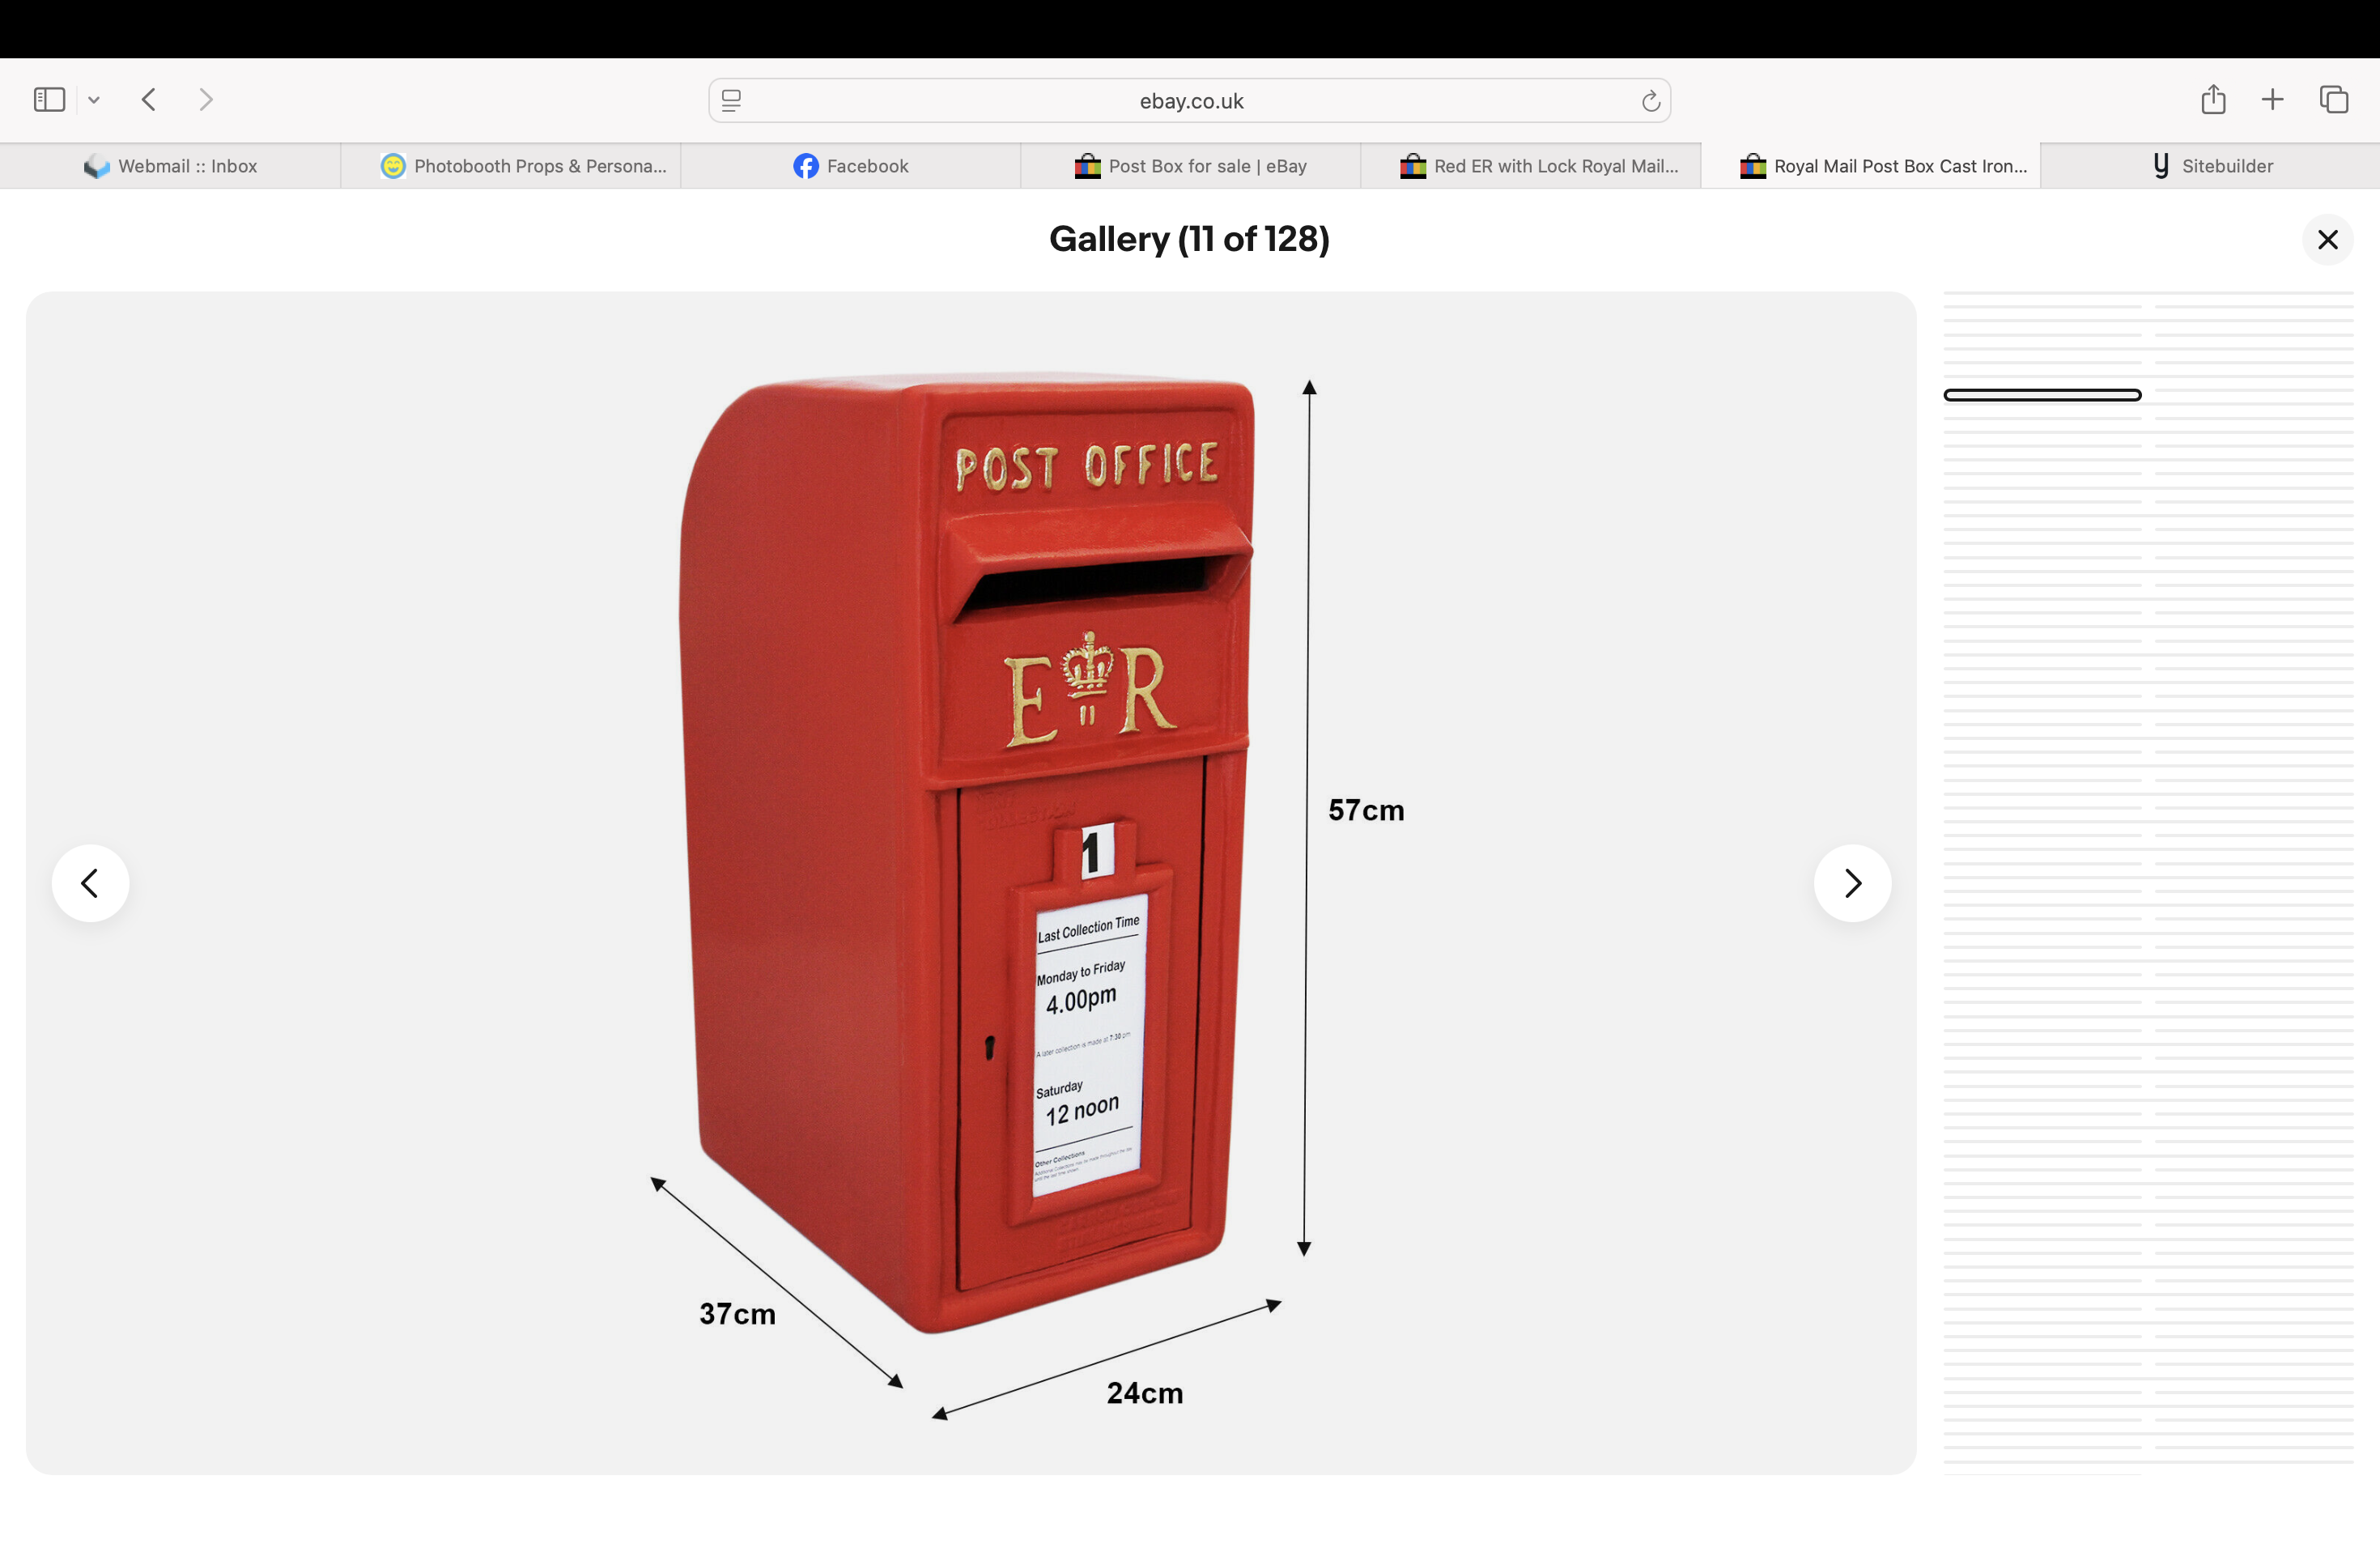This screenshot has width=2380, height=1548.
Task: Show the tab overview
Action: pos(2333,100)
